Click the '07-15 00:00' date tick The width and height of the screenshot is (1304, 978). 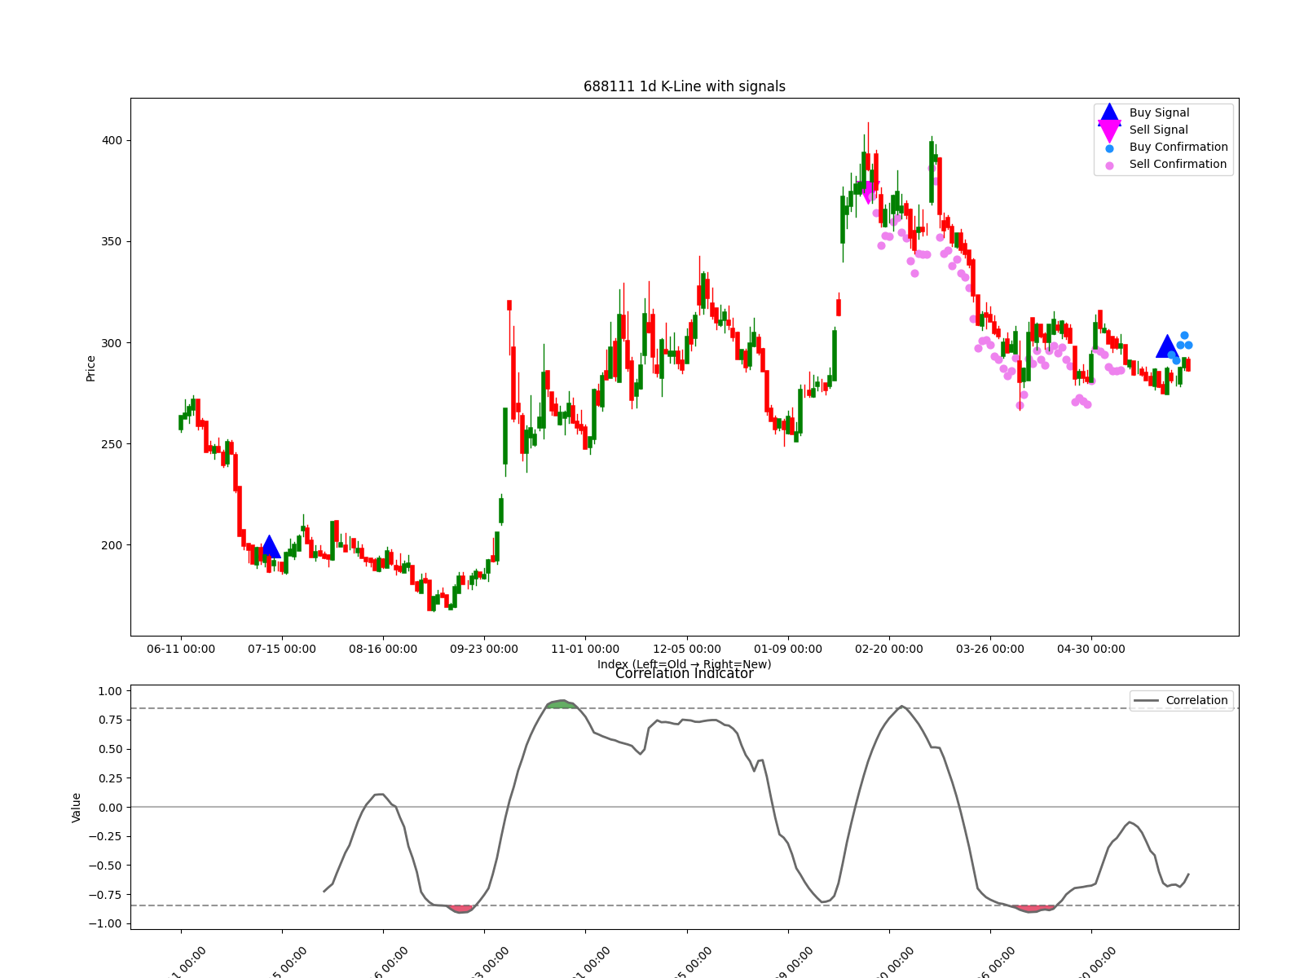pyautogui.click(x=282, y=650)
